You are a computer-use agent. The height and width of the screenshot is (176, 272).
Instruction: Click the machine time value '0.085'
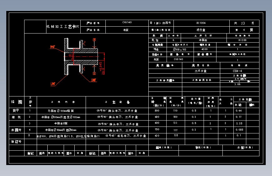[240, 130]
